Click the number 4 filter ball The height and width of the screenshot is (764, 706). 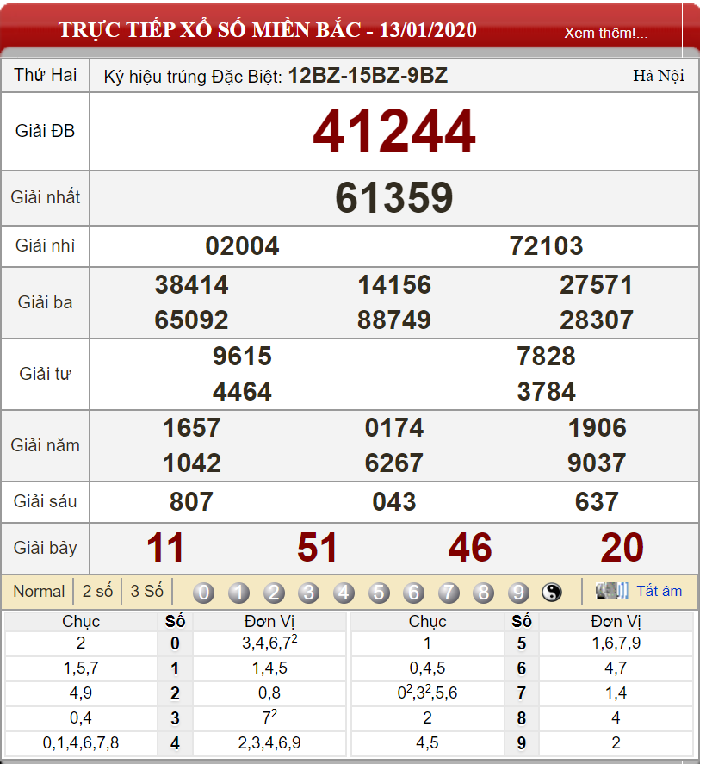pyautogui.click(x=344, y=593)
